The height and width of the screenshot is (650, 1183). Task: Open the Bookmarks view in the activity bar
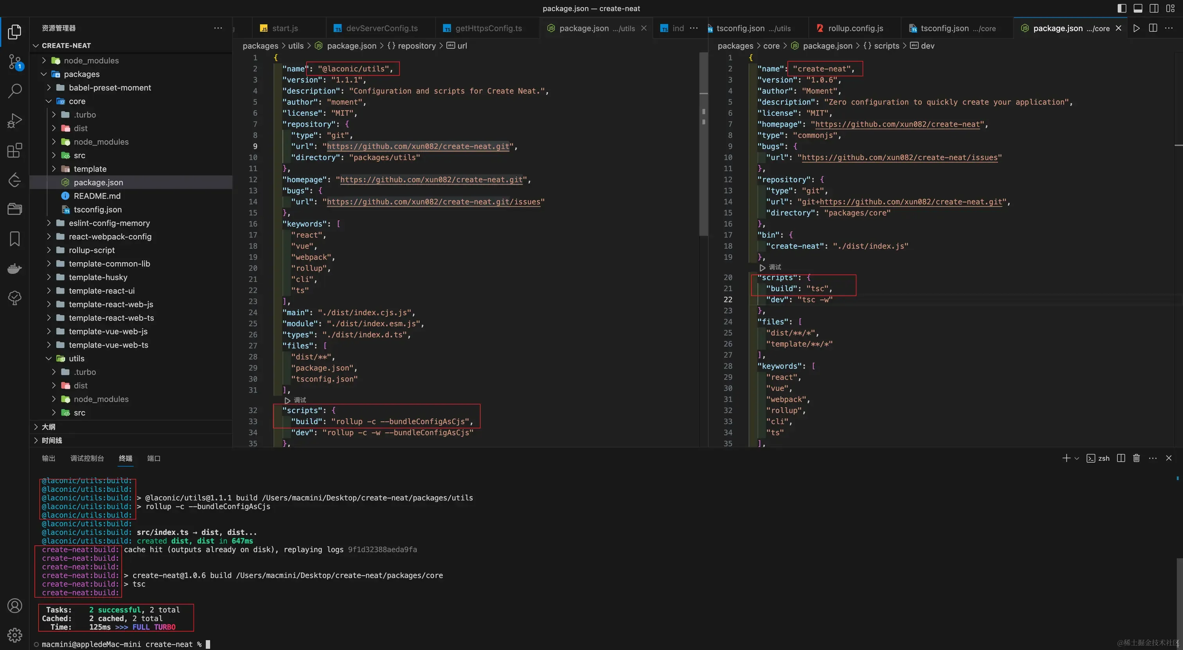pos(15,239)
